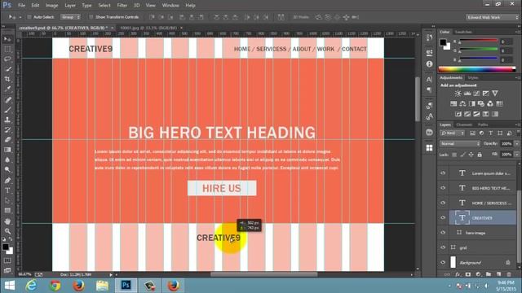522x293 pixels.
Task: Select the Quick Selection tool
Action: pos(7,69)
